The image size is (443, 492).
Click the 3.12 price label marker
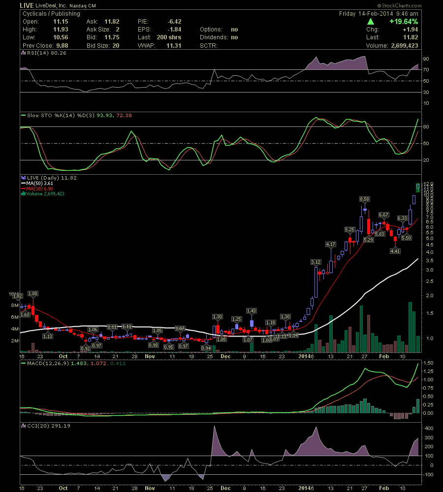316,262
